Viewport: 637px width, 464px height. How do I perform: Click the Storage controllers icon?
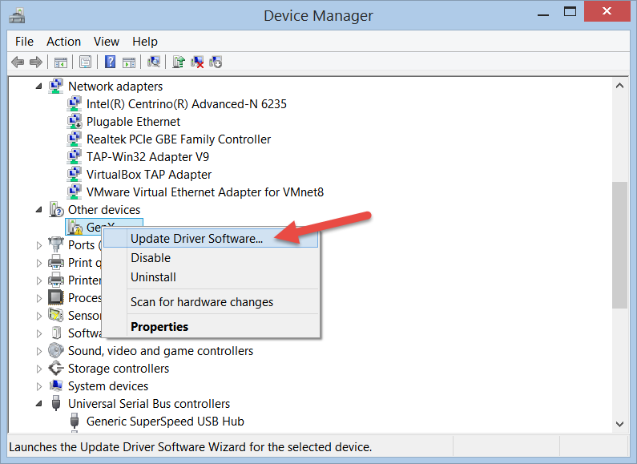point(55,368)
